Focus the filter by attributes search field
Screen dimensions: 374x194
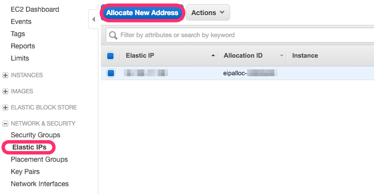pyautogui.click(x=240, y=35)
